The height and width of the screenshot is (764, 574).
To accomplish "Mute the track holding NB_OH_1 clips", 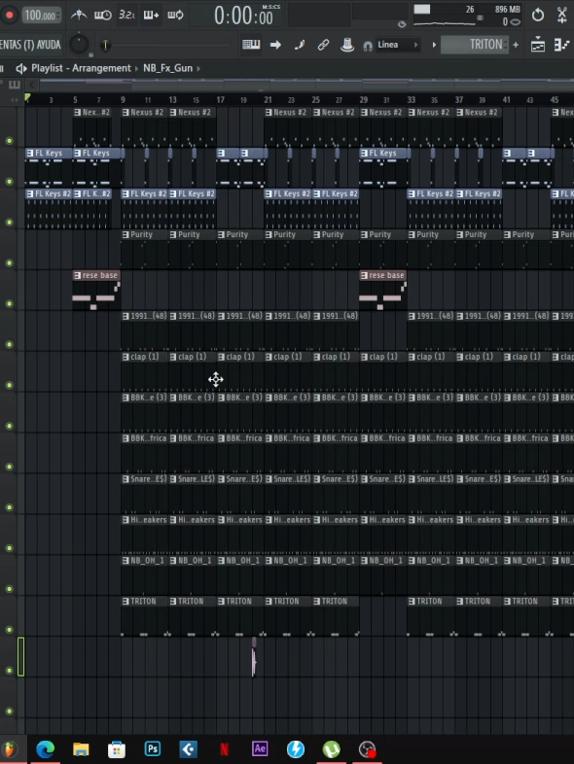I will pos(9,589).
